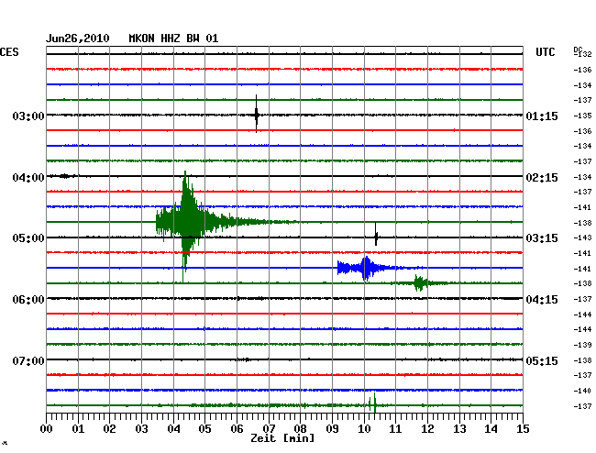Select the "05:00" local time label
596x453 pixels.
point(28,238)
